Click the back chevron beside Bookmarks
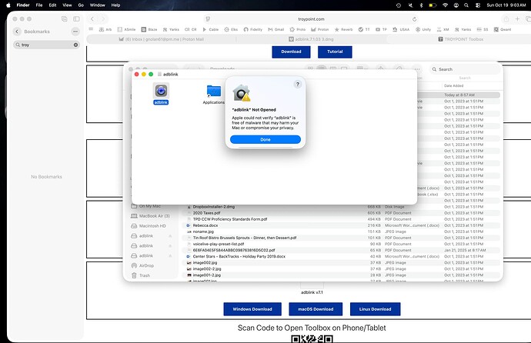The height and width of the screenshot is (343, 531). pos(17,32)
